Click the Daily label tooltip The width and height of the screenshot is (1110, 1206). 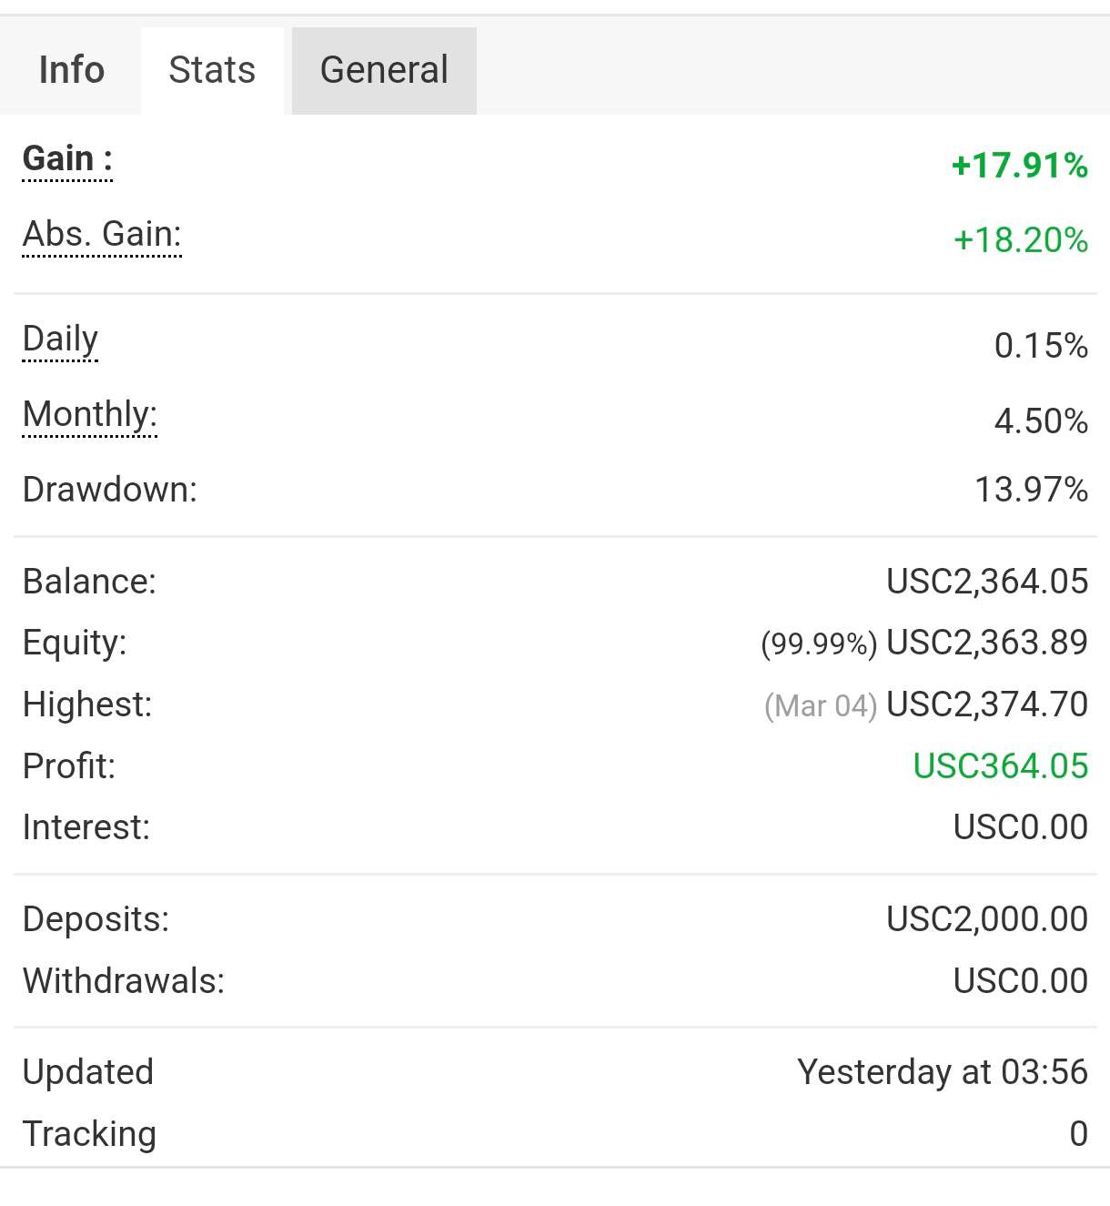click(60, 340)
